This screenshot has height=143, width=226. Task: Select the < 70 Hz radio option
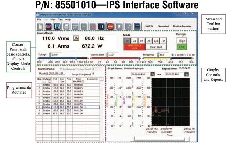(x=172, y=55)
